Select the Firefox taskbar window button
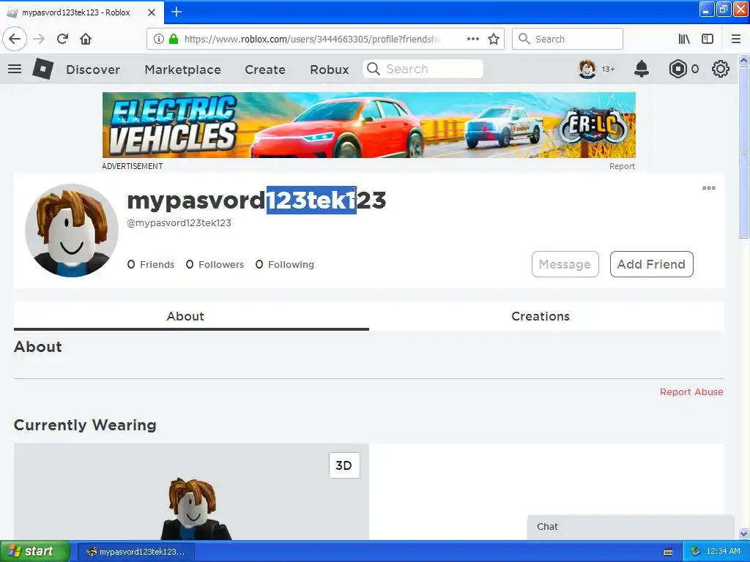Screen dimensions: 750x562 click(x=135, y=552)
